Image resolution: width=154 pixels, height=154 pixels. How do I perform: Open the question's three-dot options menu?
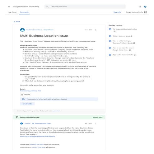(95, 30)
